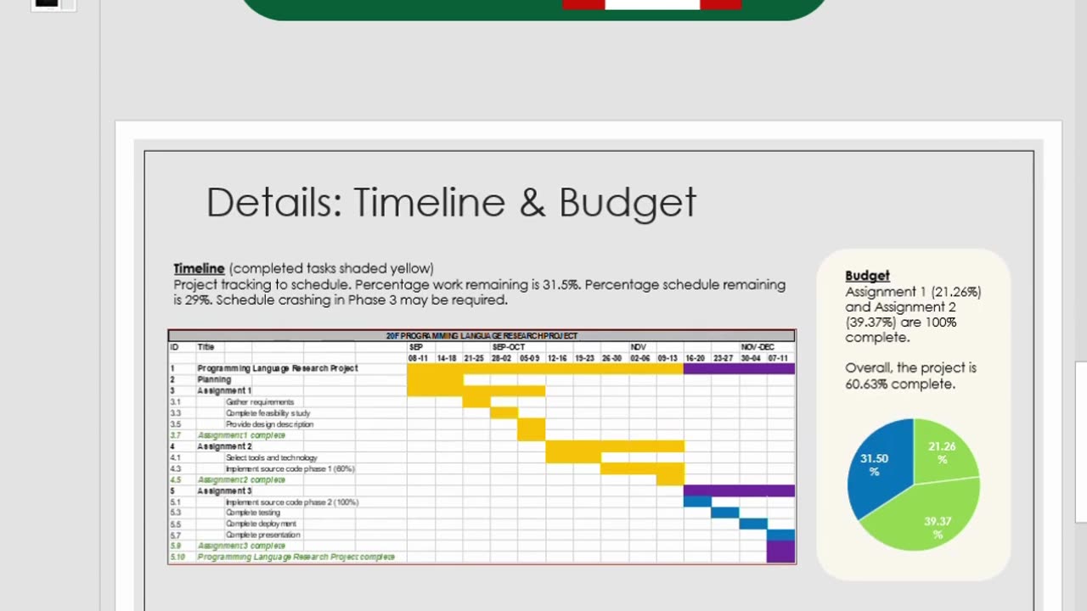Click the "Assignment 1" row title

[224, 390]
